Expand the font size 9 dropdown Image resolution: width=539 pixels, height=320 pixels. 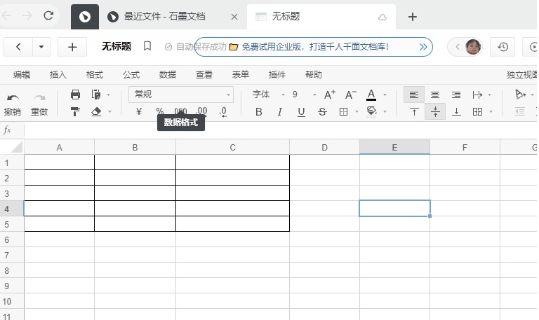pyautogui.click(x=314, y=95)
